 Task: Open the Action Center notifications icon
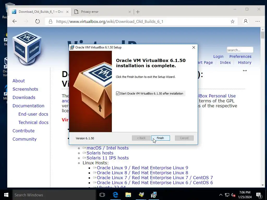(259, 195)
